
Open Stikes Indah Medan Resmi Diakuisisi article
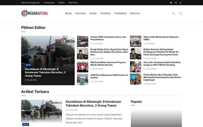click(x=161, y=38)
